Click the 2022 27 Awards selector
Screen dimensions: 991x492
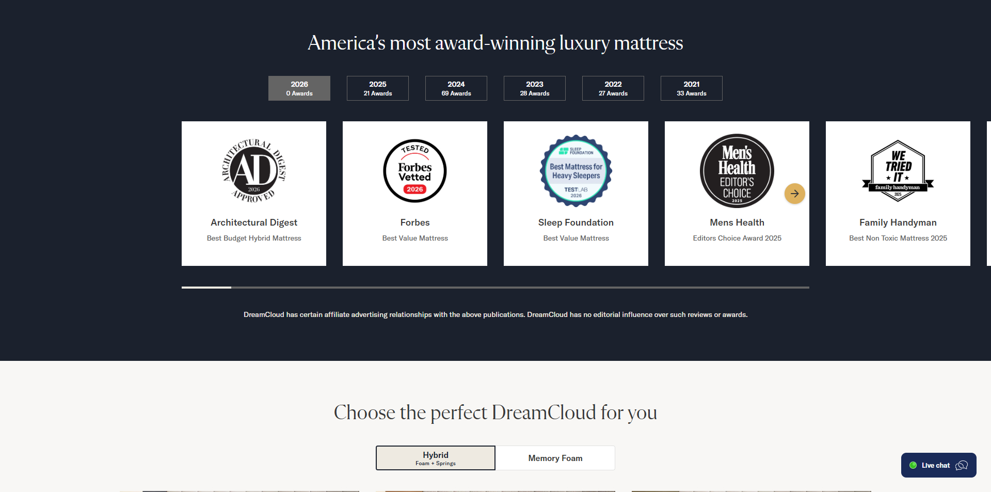(613, 88)
